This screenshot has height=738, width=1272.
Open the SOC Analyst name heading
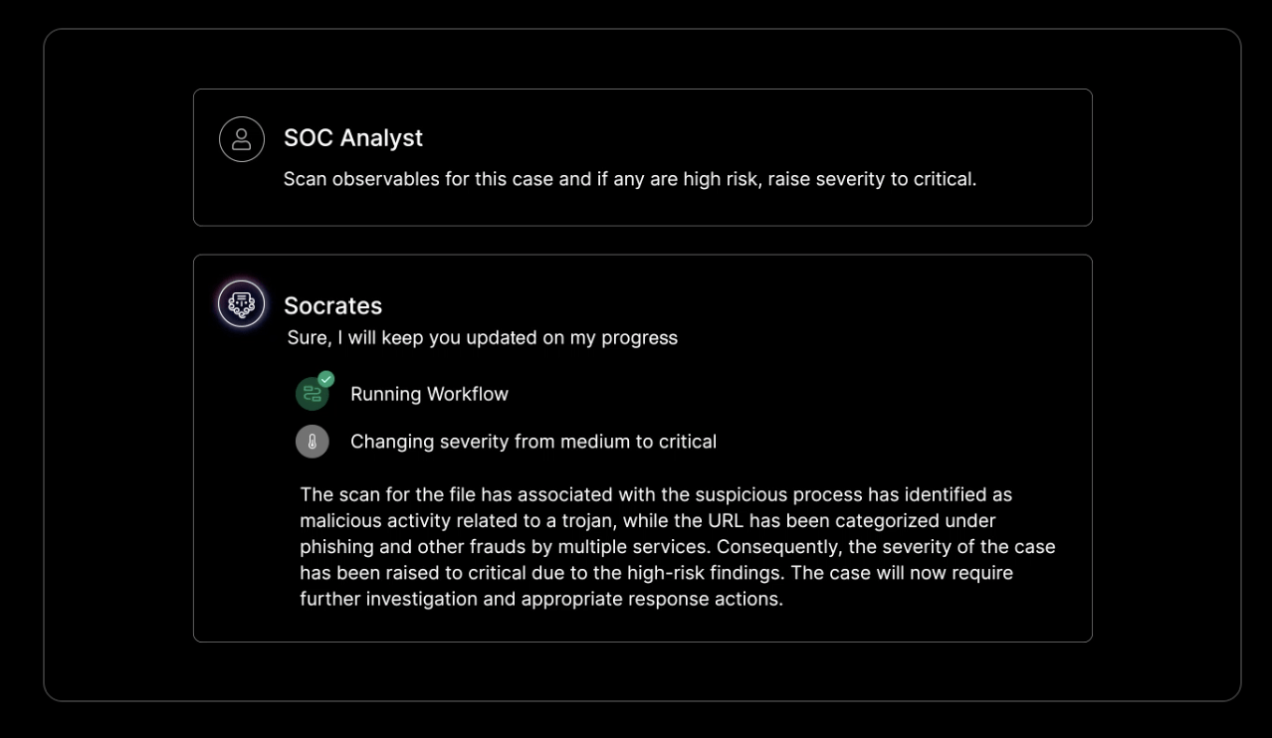tap(353, 138)
